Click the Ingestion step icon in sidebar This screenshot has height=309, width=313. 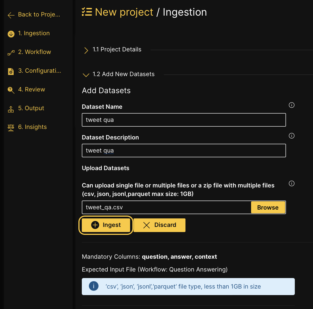(x=11, y=34)
